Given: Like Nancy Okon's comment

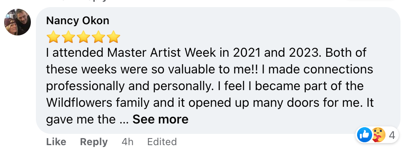Looking at the screenshot, I should coord(56,142).
